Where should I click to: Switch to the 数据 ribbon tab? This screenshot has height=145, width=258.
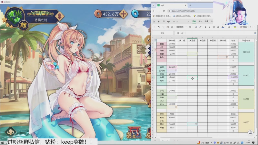point(206,21)
